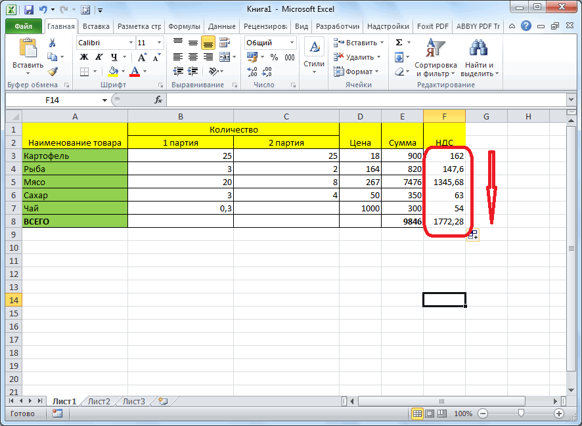Open the Calibri font name dropdown

click(129, 43)
